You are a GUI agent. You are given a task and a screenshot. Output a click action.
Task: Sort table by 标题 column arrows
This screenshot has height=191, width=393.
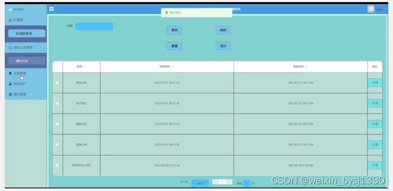[x=84, y=67]
